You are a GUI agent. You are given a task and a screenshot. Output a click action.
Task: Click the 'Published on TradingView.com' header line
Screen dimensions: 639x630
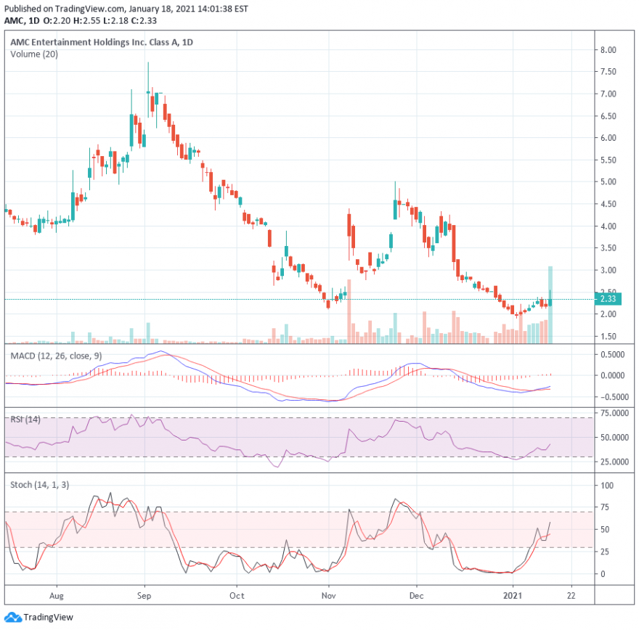126,9
